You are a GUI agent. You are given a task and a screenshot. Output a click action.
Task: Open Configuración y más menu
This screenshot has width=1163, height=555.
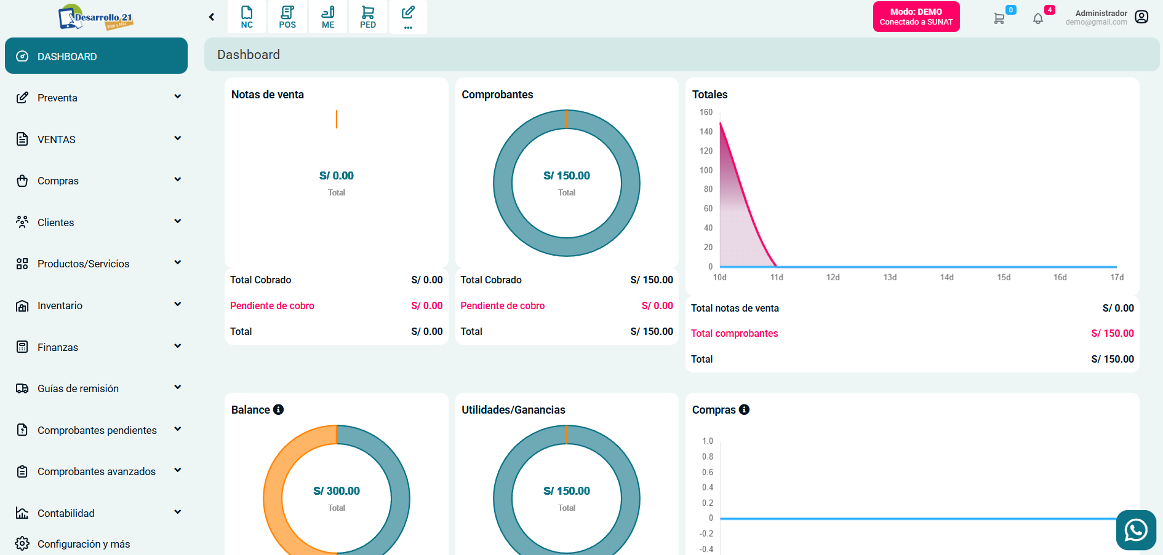pos(84,544)
